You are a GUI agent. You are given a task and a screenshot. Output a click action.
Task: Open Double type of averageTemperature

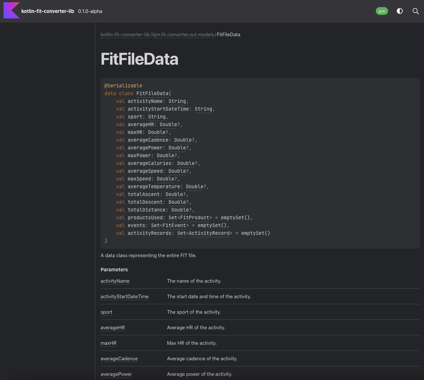(x=195, y=187)
